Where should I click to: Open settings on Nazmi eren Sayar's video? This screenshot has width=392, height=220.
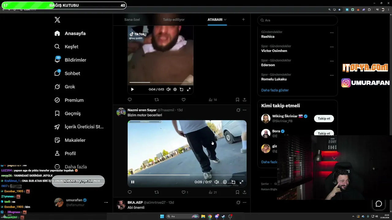tap(225, 182)
